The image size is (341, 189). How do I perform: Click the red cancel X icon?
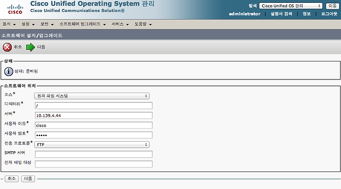(x=7, y=47)
